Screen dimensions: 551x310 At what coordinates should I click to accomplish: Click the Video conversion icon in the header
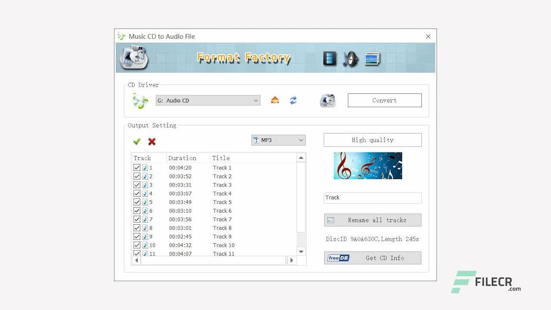point(330,58)
